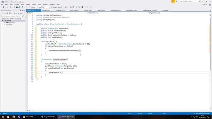
Task: Switch to the AutoCookie.cs tab
Action: [74, 11]
